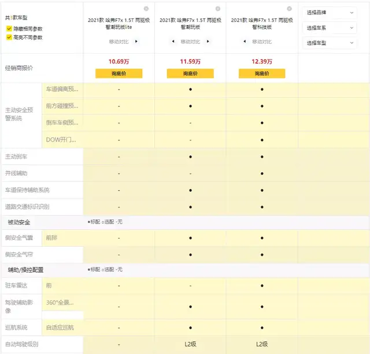This screenshot has height=354, width=370.
Task: Click the 12.39万 dealer price
Action: (262, 62)
